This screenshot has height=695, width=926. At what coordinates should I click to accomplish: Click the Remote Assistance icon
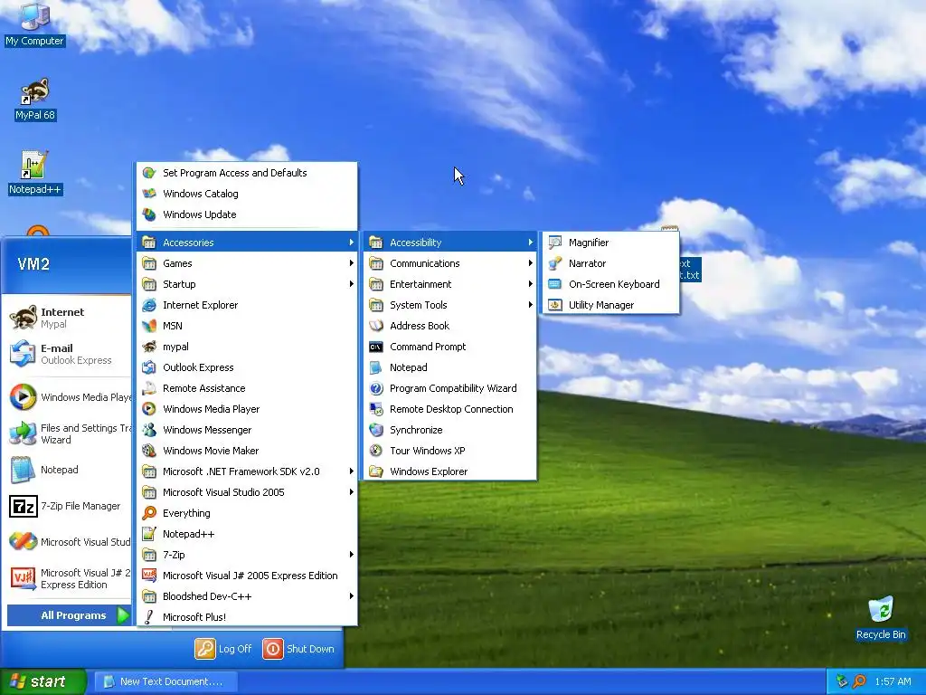coord(149,388)
